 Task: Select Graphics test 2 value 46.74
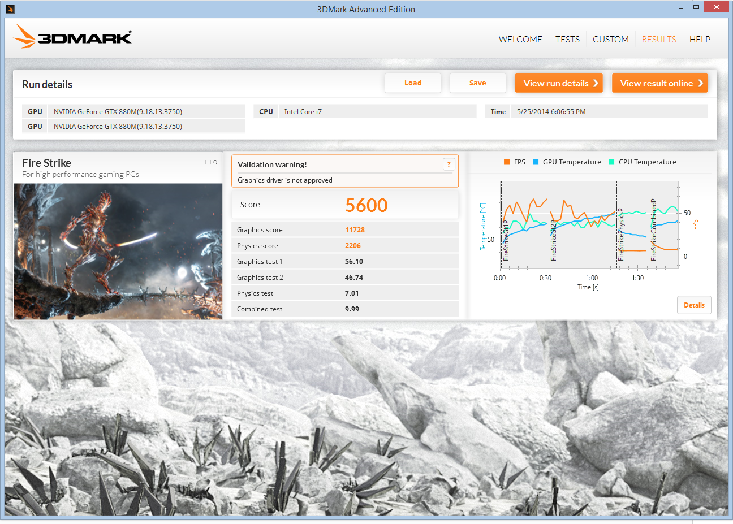tap(354, 278)
